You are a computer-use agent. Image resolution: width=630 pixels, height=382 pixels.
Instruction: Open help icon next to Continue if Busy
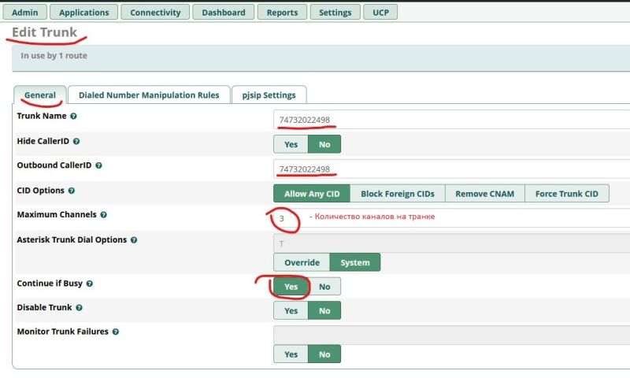point(90,284)
